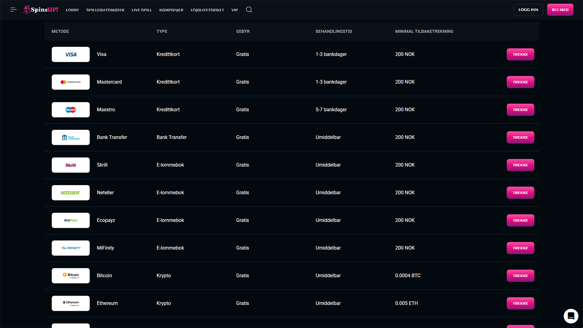Click the Bli Med signup button

tap(560, 10)
